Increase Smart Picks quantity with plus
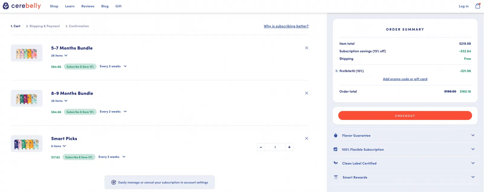 point(289,147)
